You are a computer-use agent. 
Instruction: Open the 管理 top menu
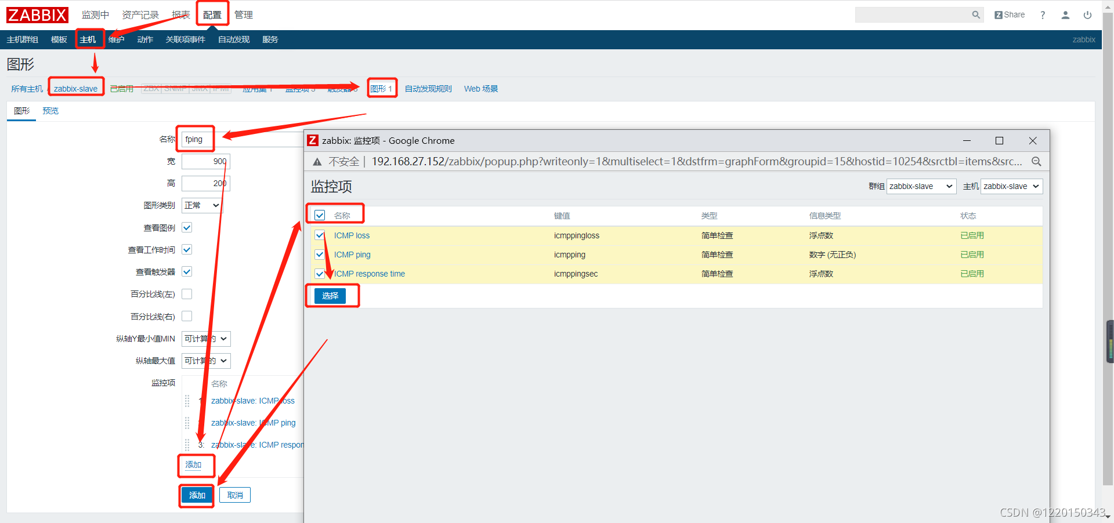pyautogui.click(x=244, y=15)
